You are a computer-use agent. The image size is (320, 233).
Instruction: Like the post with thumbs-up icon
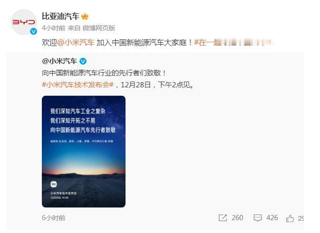tap(290, 218)
